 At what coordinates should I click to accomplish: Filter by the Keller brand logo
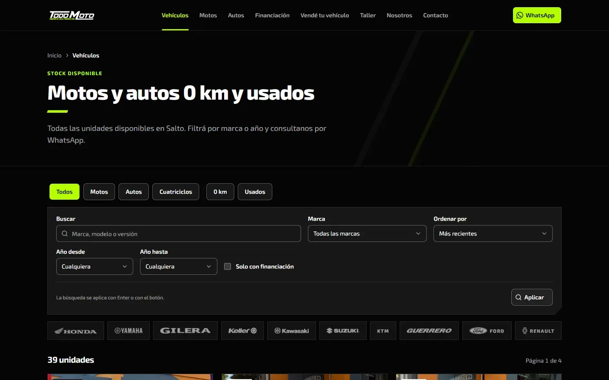click(x=242, y=331)
